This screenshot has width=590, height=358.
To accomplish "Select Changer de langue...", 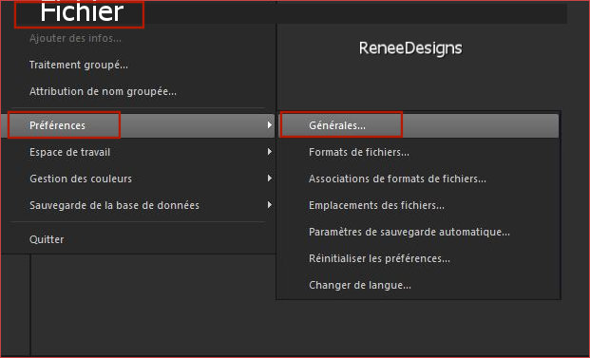I will (x=360, y=285).
